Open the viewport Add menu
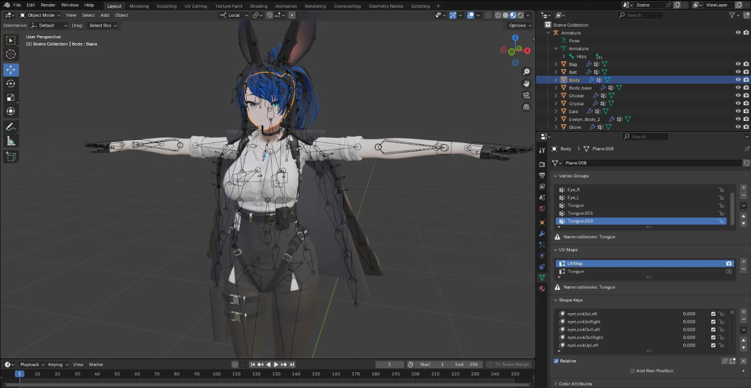Screen dimensions: 751x388 coord(105,15)
